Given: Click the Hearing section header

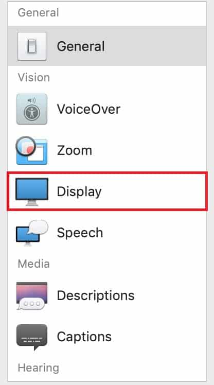Looking at the screenshot, I should 39,368.
